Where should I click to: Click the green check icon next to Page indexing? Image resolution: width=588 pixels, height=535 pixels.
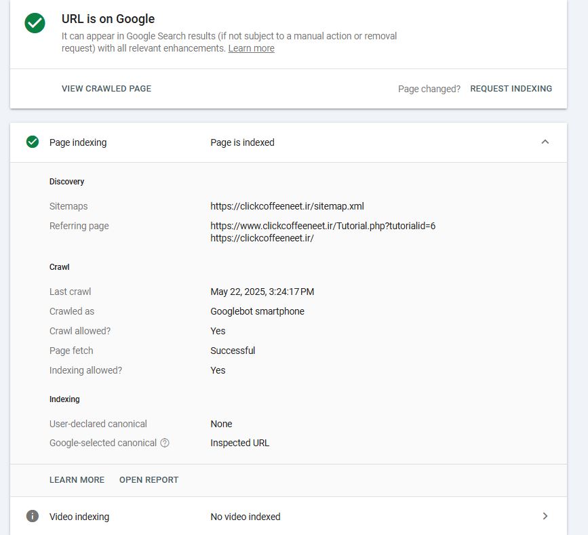pos(33,142)
